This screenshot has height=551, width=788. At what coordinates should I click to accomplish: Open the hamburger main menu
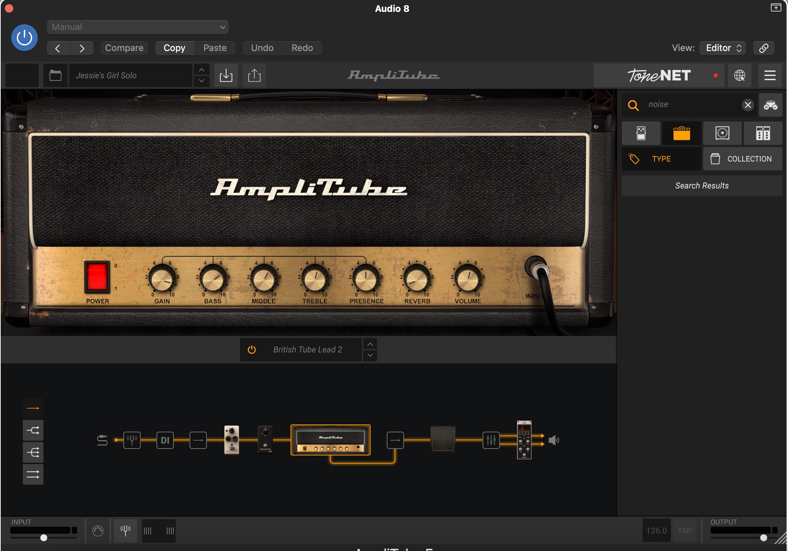(x=770, y=75)
